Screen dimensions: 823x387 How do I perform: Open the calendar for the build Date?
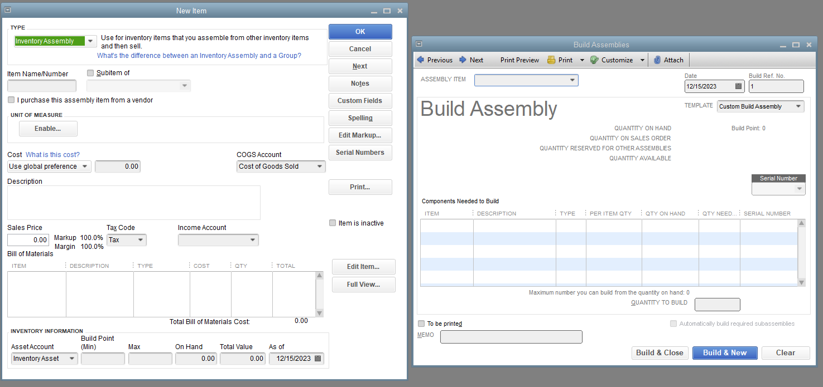[x=738, y=86]
